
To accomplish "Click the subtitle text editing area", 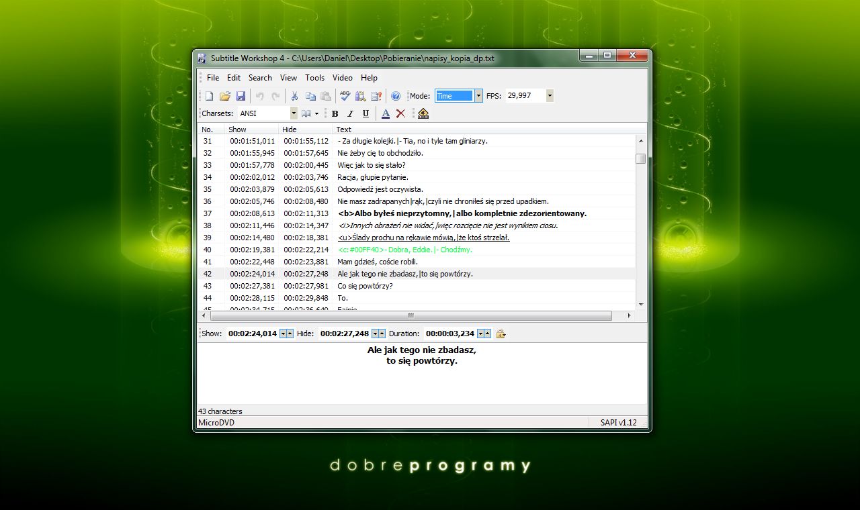I will coord(422,374).
